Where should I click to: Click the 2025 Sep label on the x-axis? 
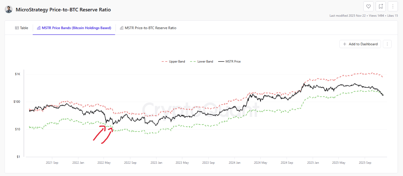click(365, 163)
